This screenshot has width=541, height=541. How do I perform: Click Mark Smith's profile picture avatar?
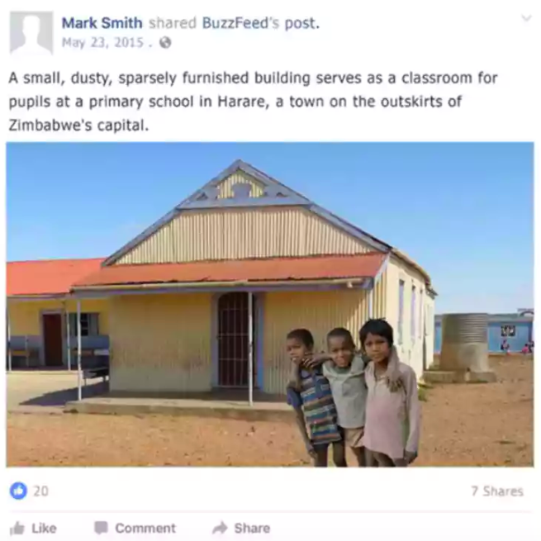tap(31, 33)
